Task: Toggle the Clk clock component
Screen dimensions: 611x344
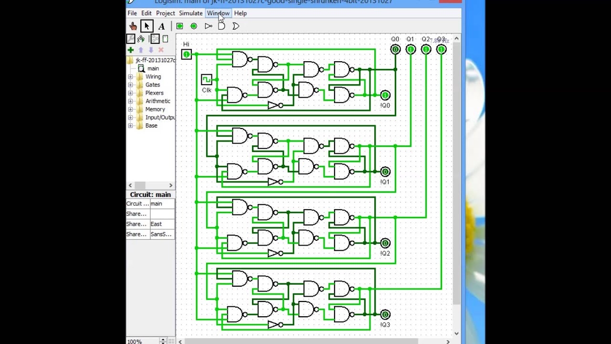Action: point(206,79)
